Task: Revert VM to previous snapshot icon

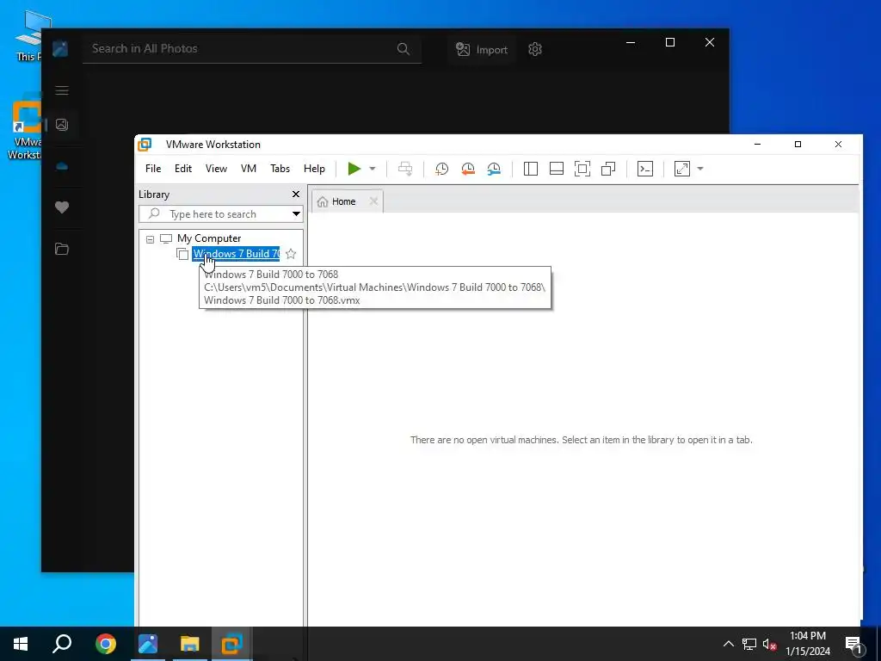Action: pyautogui.click(x=467, y=169)
